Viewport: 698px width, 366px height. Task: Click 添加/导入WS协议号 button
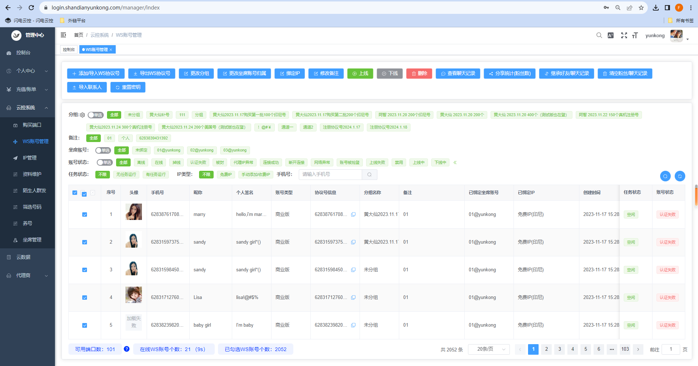(x=96, y=74)
